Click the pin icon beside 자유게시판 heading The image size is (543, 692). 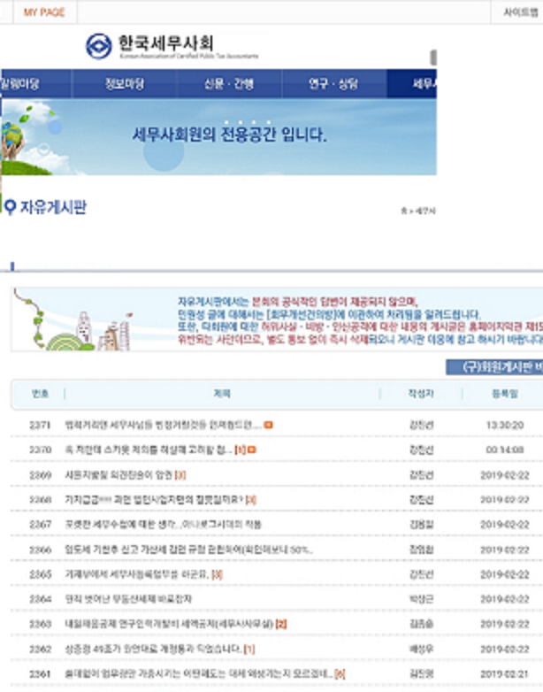click(x=10, y=206)
